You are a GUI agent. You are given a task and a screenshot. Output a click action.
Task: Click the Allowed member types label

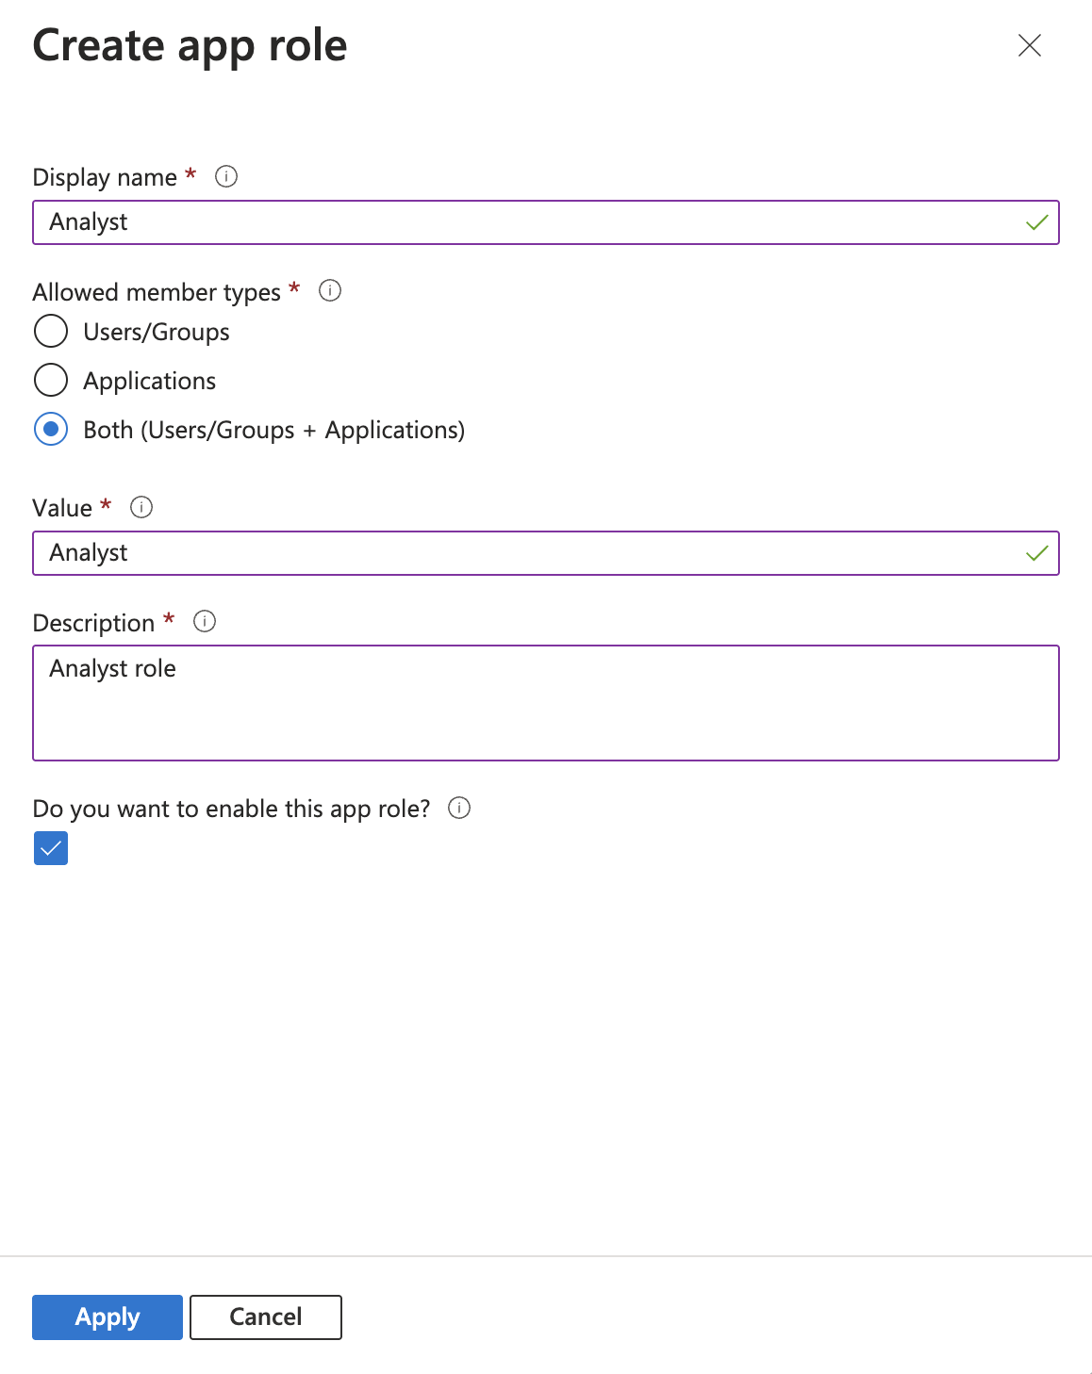tap(157, 292)
